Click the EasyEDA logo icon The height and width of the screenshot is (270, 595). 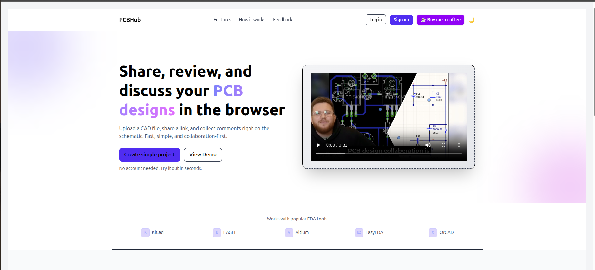coord(359,232)
